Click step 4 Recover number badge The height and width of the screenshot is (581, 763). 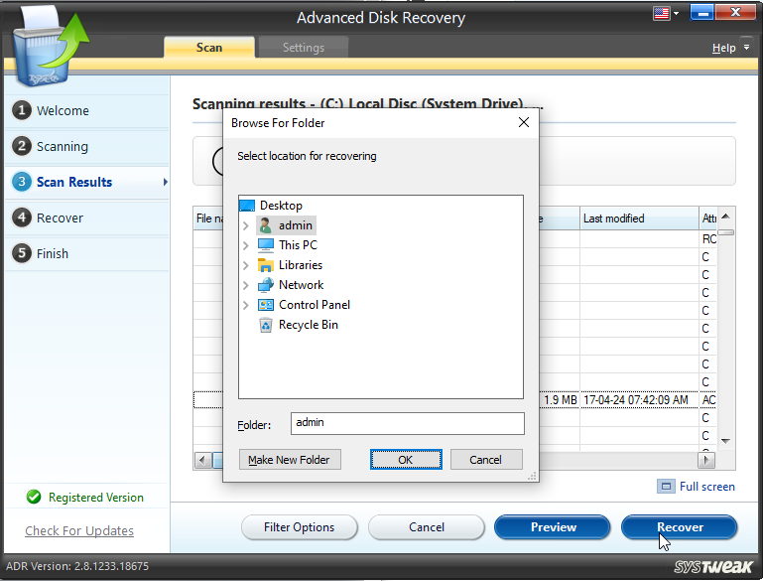tap(22, 218)
